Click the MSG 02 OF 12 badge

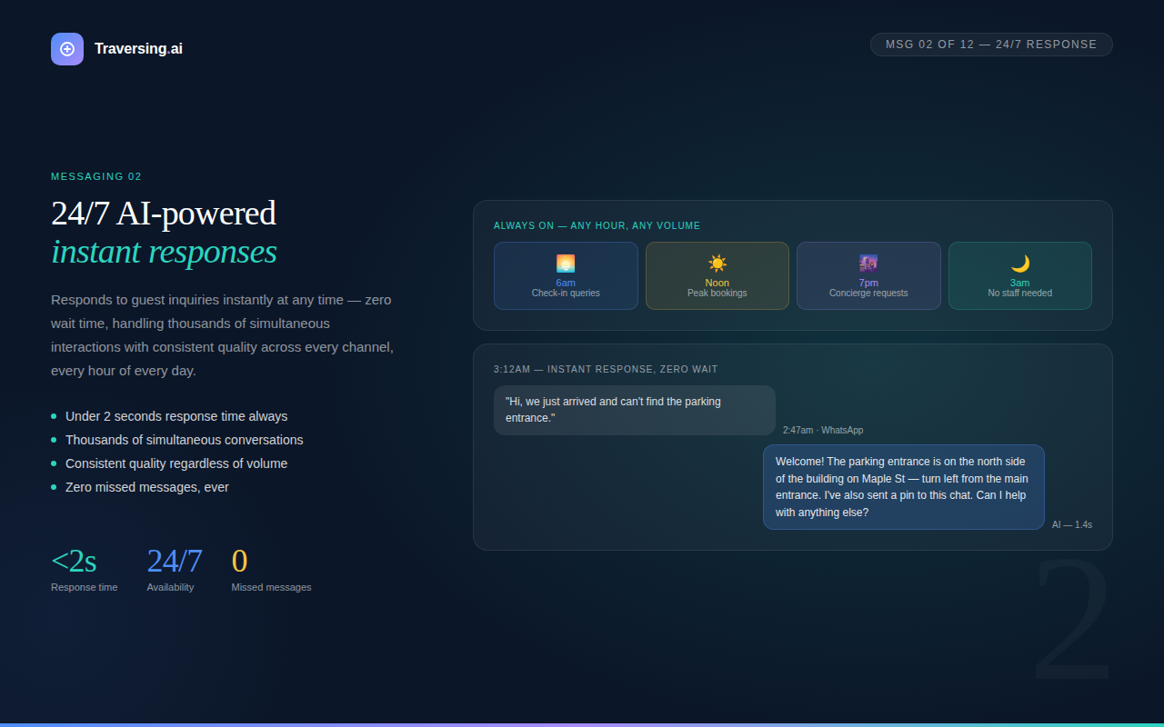[991, 45]
